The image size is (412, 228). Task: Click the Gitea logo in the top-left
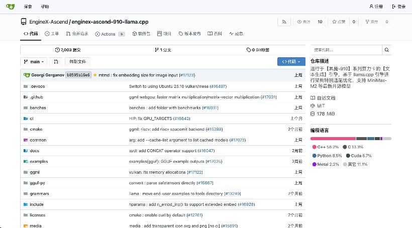(x=10, y=7)
